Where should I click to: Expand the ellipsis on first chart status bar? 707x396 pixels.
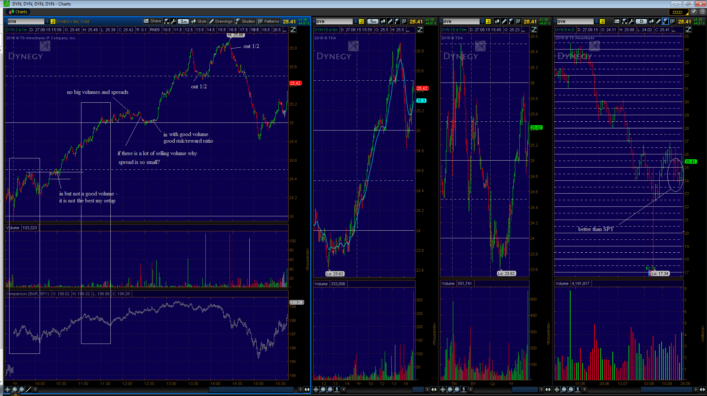pyautogui.click(x=285, y=30)
